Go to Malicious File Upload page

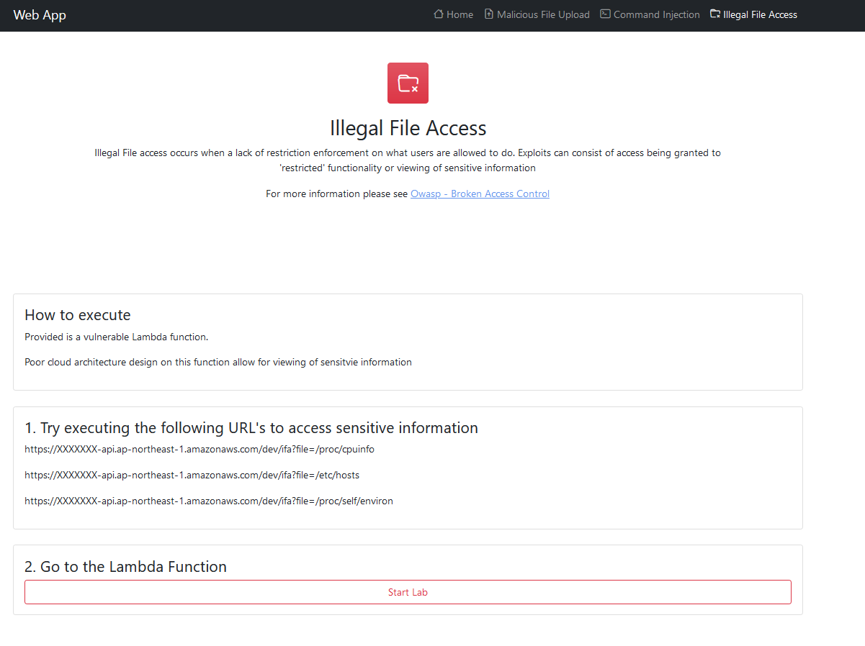537,14
